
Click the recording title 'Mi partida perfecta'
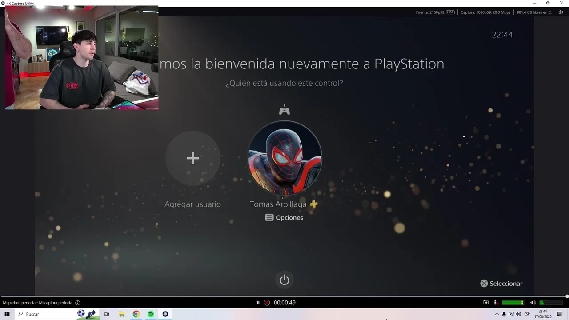click(x=37, y=303)
